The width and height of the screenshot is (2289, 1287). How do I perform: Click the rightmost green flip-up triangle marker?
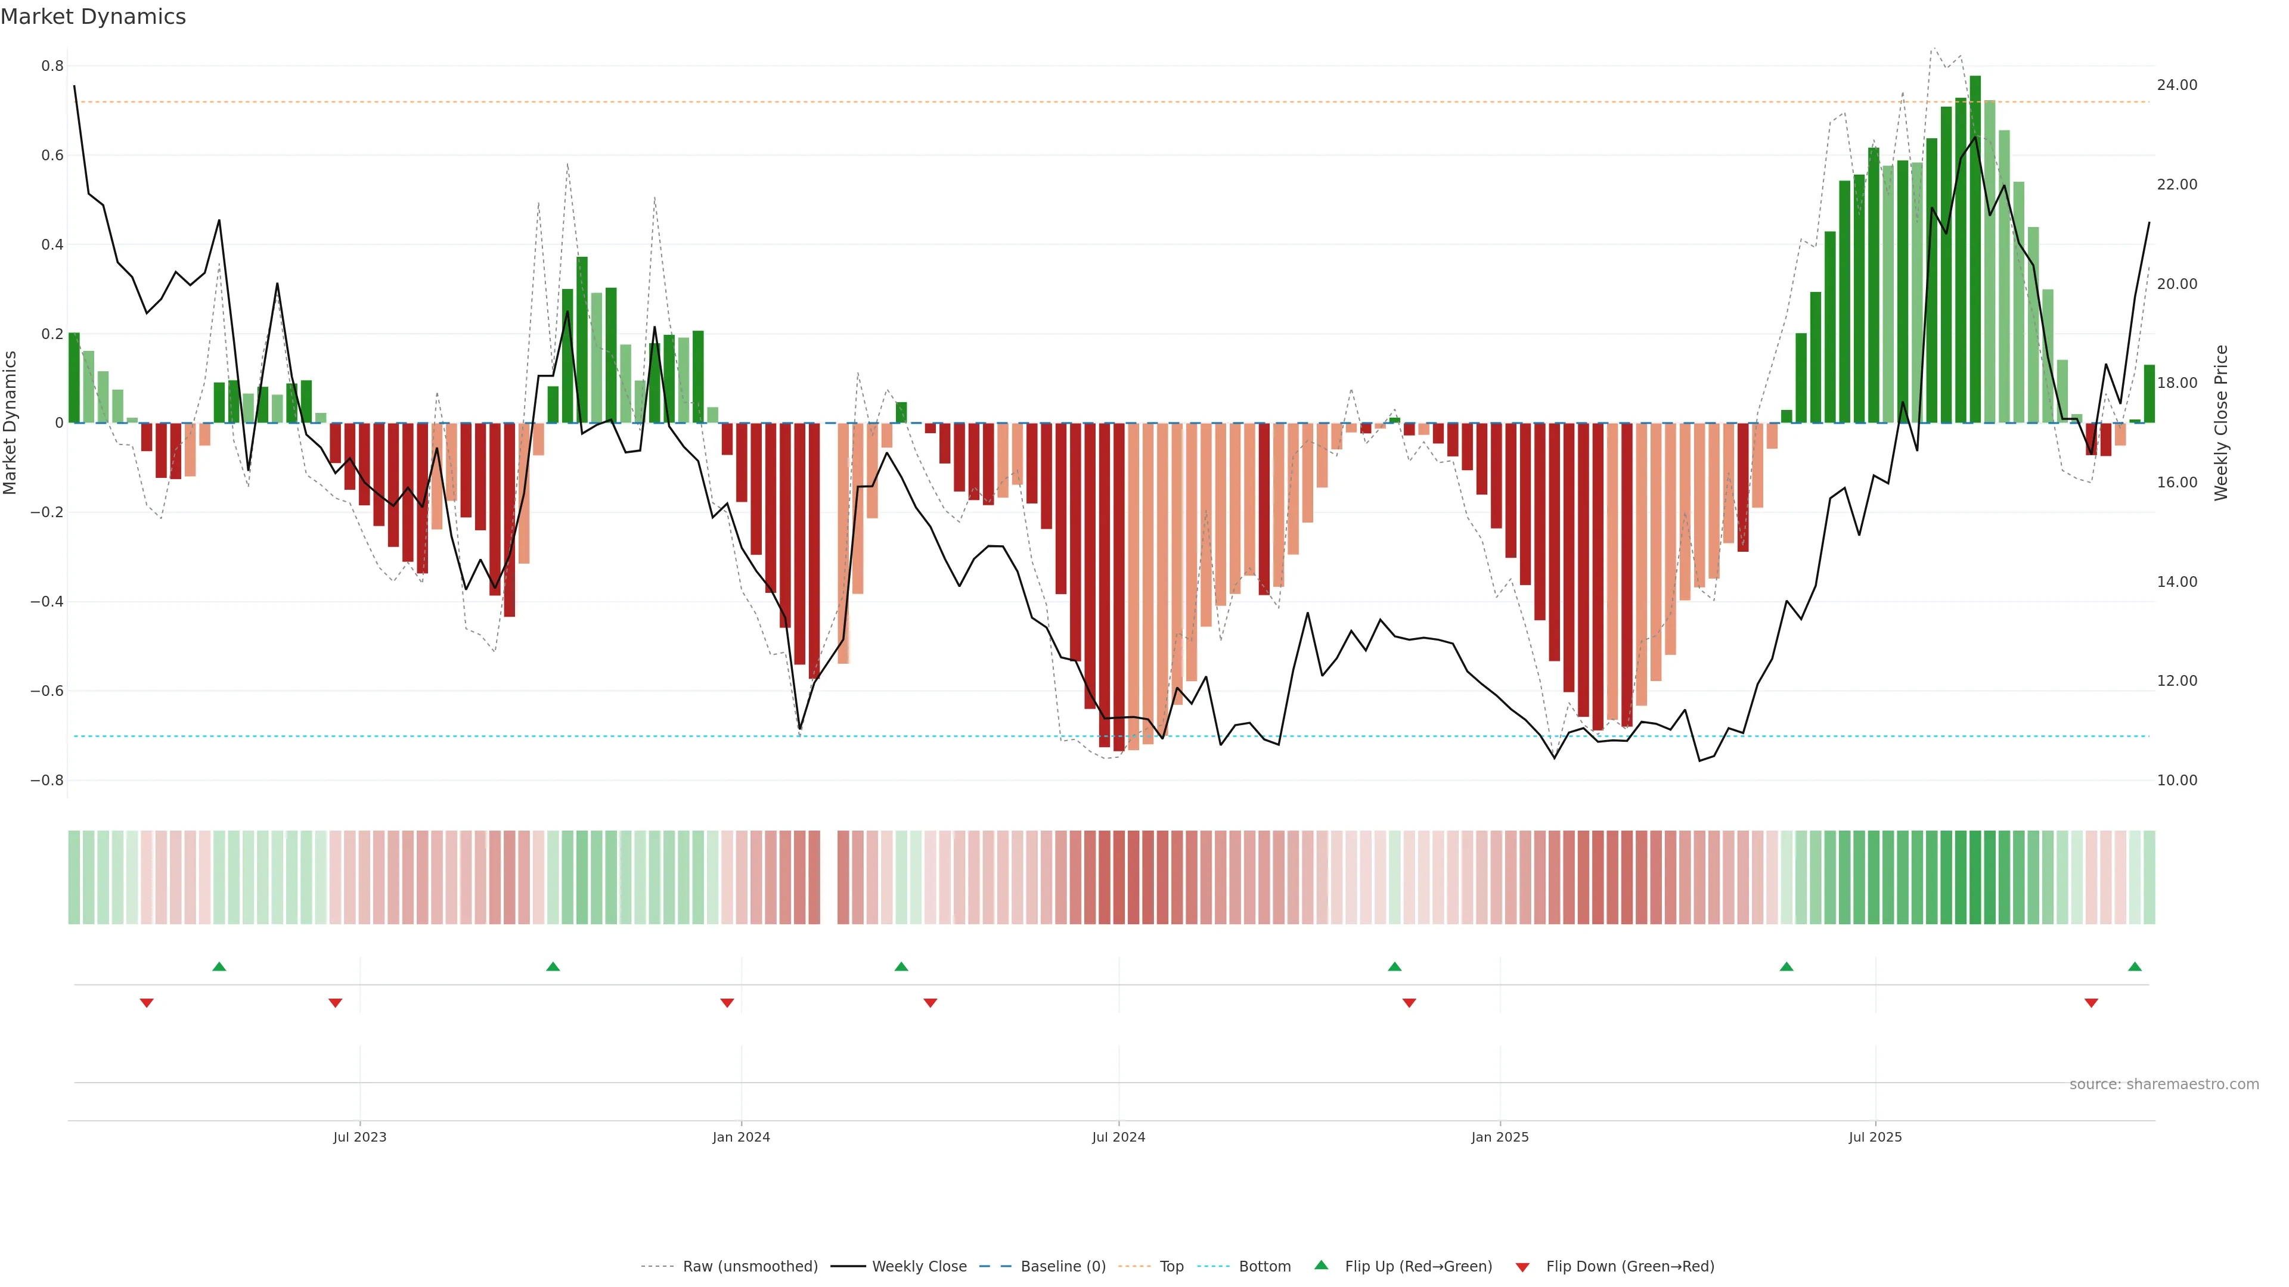(2135, 966)
